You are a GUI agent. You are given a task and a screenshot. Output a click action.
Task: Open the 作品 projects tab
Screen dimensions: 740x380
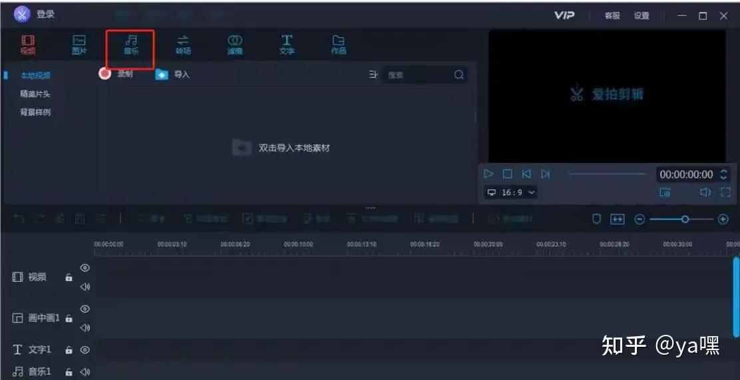pyautogui.click(x=339, y=45)
